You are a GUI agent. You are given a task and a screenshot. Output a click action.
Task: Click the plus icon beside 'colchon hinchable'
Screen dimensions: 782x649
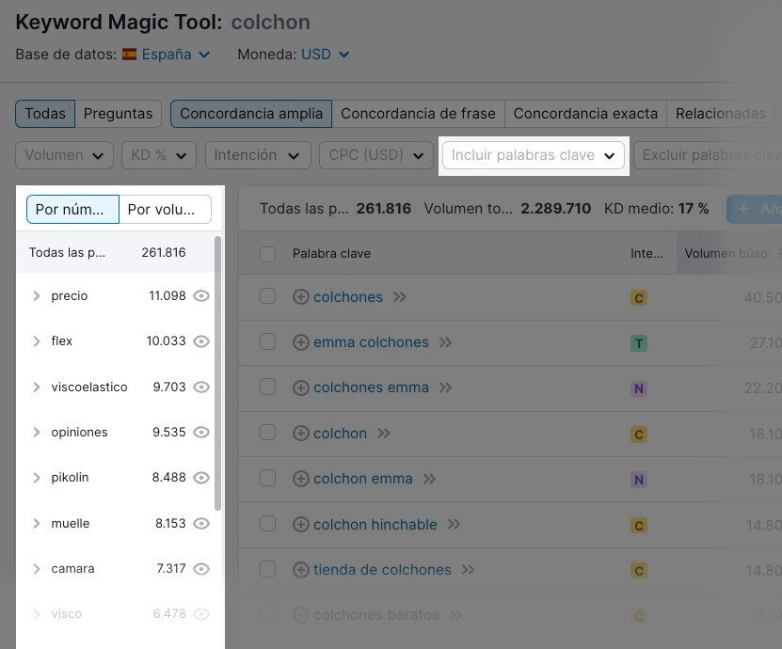(x=301, y=525)
